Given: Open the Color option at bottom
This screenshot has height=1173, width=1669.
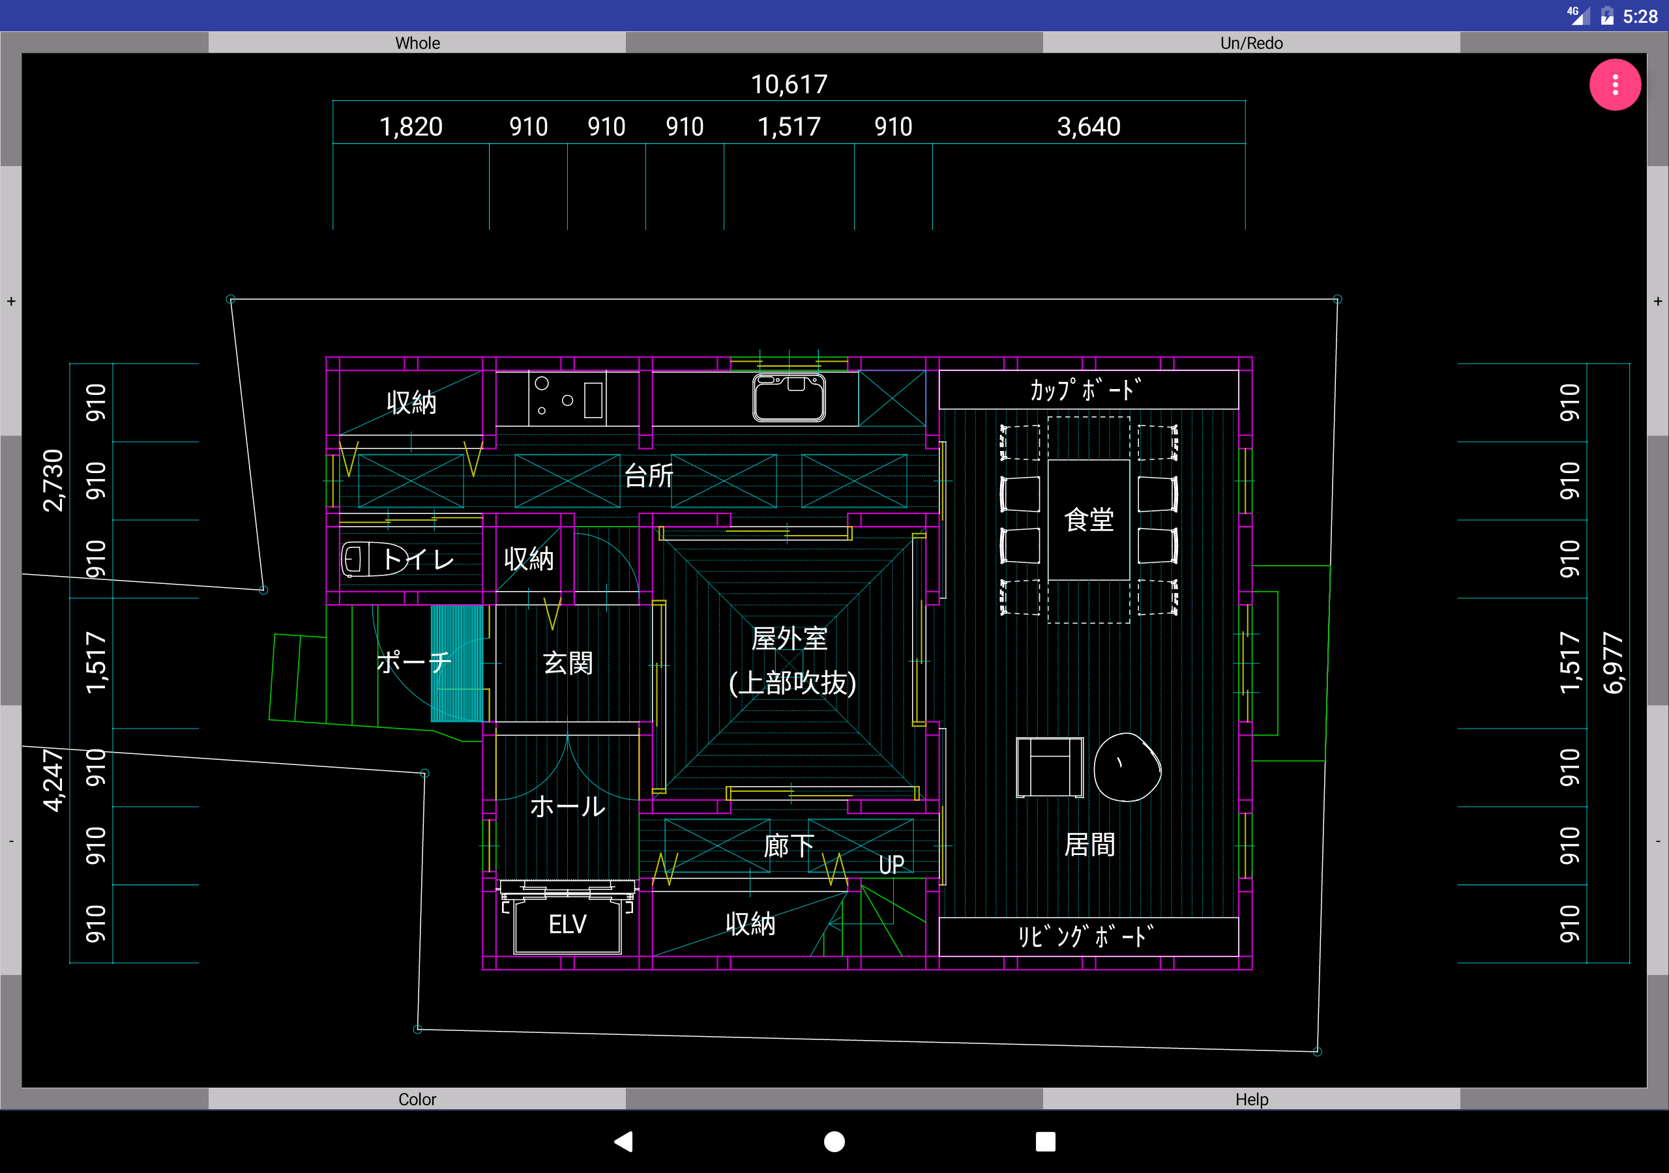Looking at the screenshot, I should pyautogui.click(x=417, y=1099).
